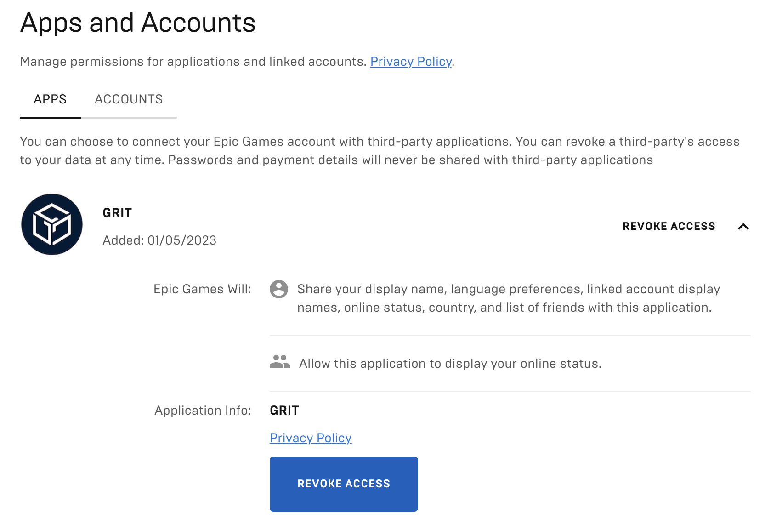Click the blue REVOKE ACCESS button

click(344, 484)
